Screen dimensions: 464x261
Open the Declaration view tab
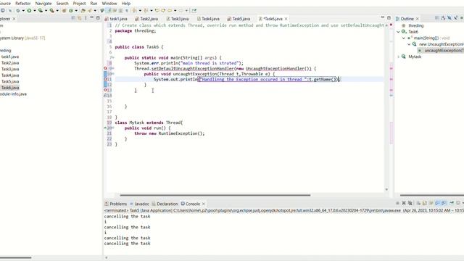coord(165,204)
